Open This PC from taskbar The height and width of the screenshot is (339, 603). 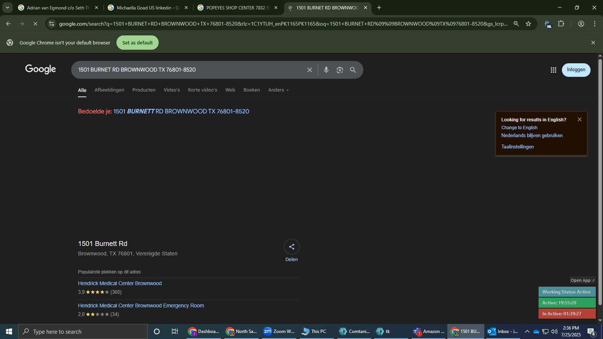click(x=317, y=331)
